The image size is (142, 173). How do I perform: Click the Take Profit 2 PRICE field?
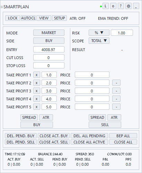pos(92,83)
